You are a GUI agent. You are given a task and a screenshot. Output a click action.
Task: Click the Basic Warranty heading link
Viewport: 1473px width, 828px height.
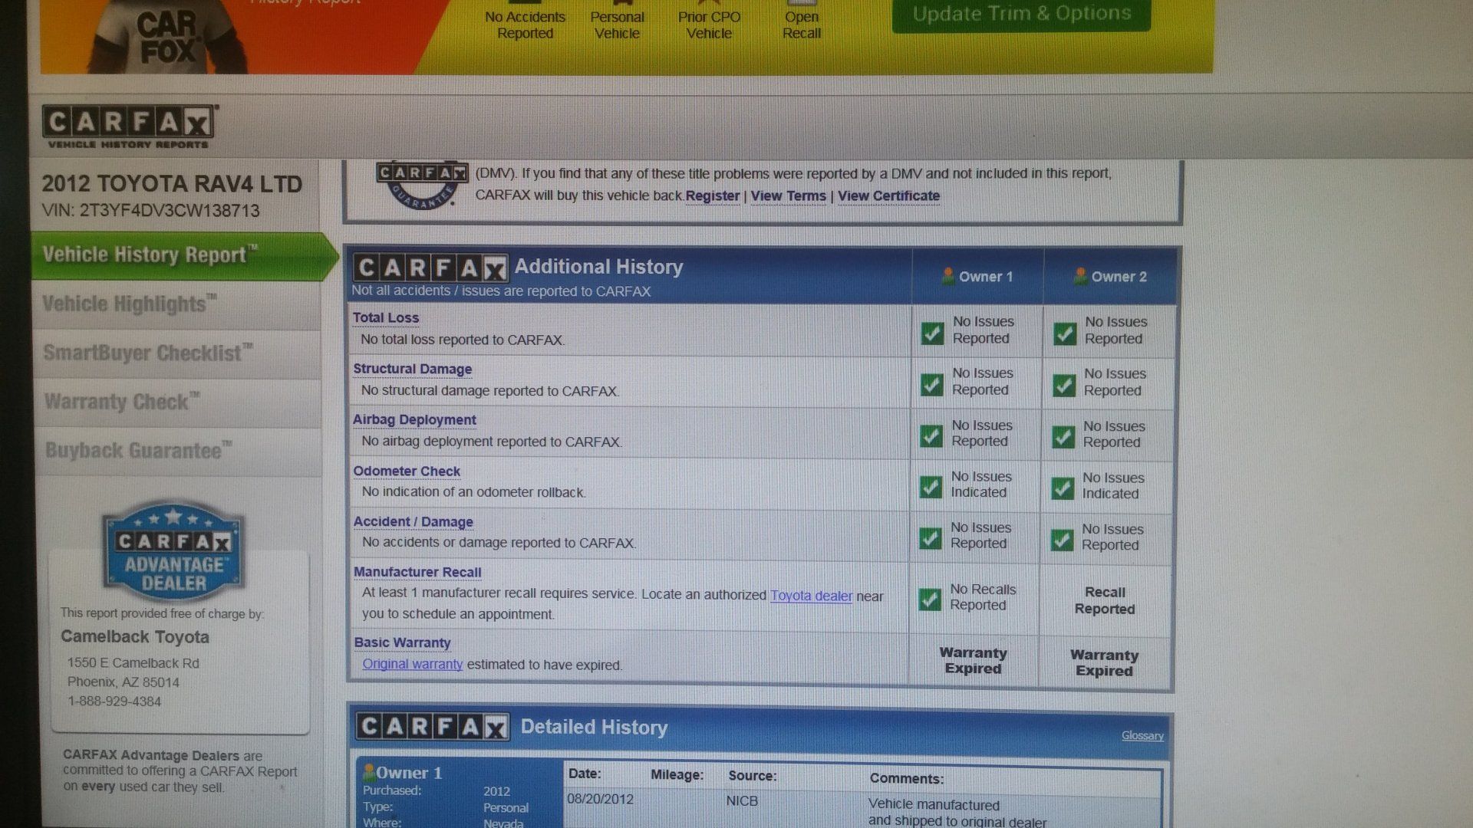click(402, 643)
